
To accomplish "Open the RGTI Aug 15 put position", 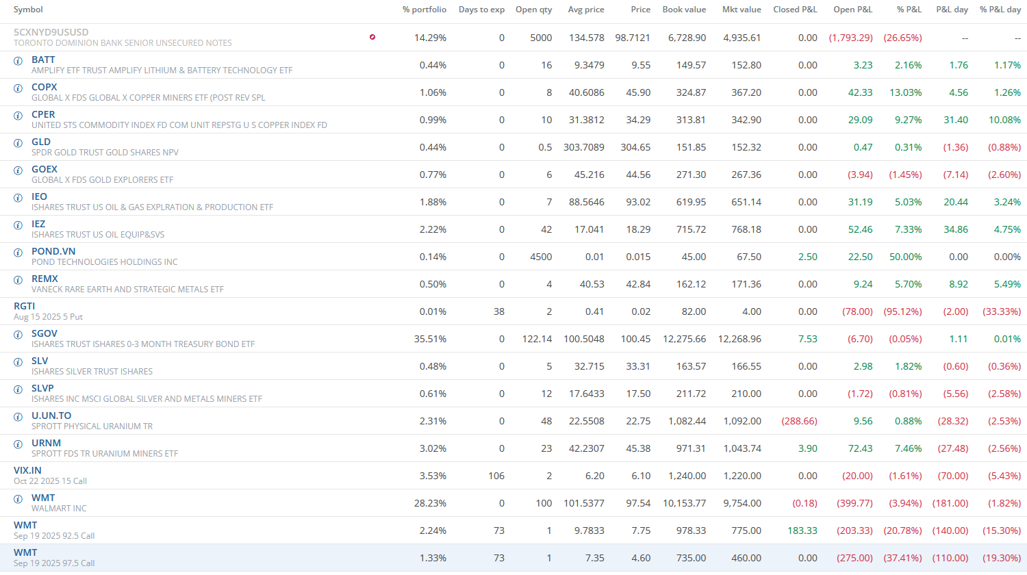I will click(25, 306).
